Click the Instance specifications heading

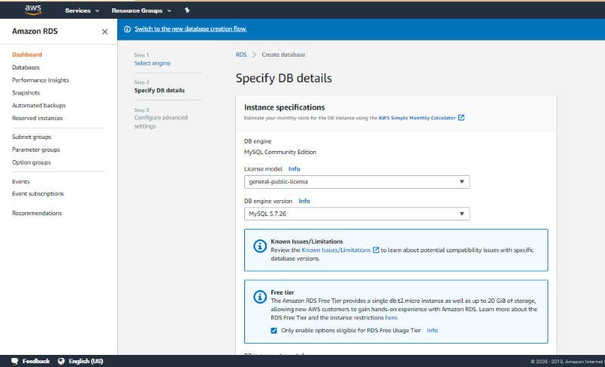pos(284,107)
